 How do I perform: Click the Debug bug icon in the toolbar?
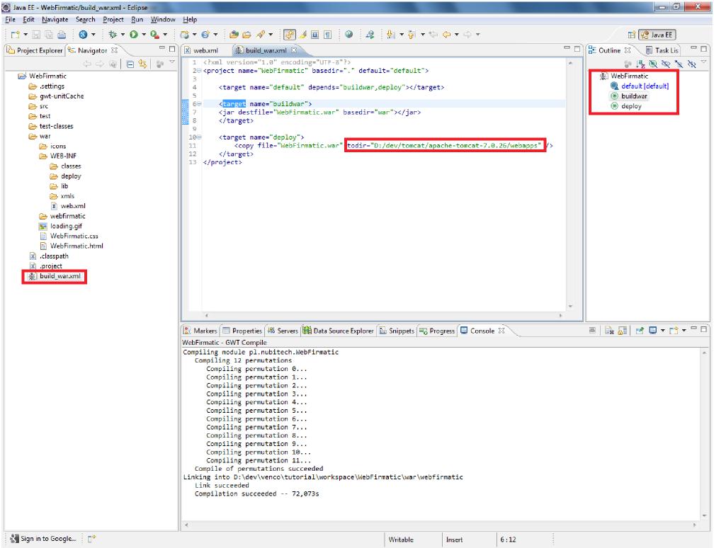pos(112,34)
